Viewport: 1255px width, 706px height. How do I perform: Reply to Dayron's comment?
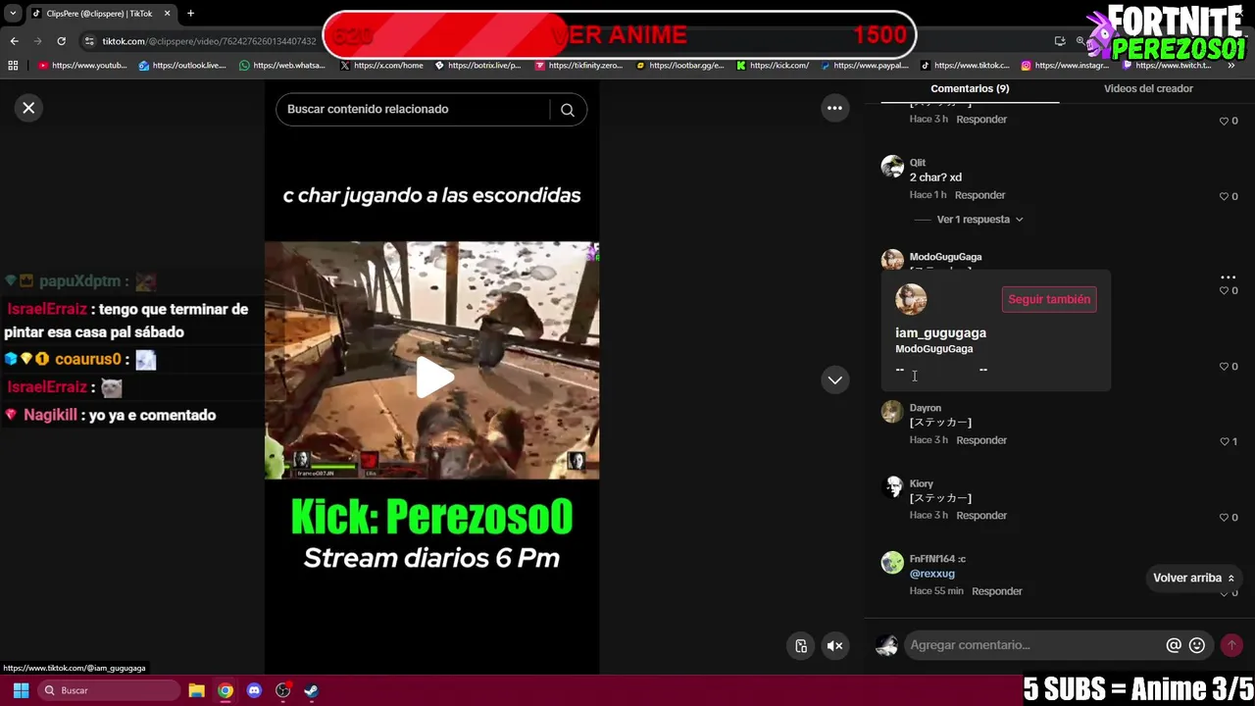coord(981,440)
